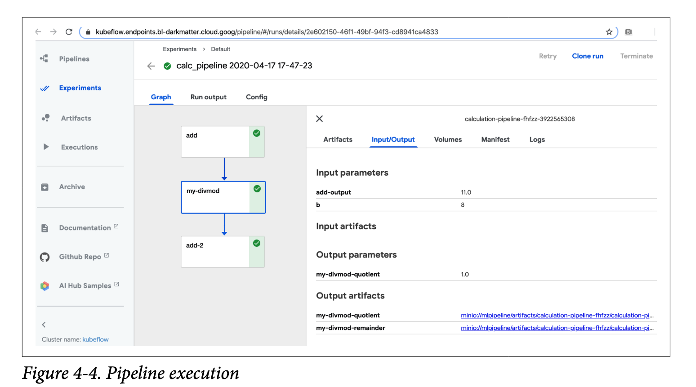Close the node details side panel
Screen dimensions: 696x387
[320, 119]
